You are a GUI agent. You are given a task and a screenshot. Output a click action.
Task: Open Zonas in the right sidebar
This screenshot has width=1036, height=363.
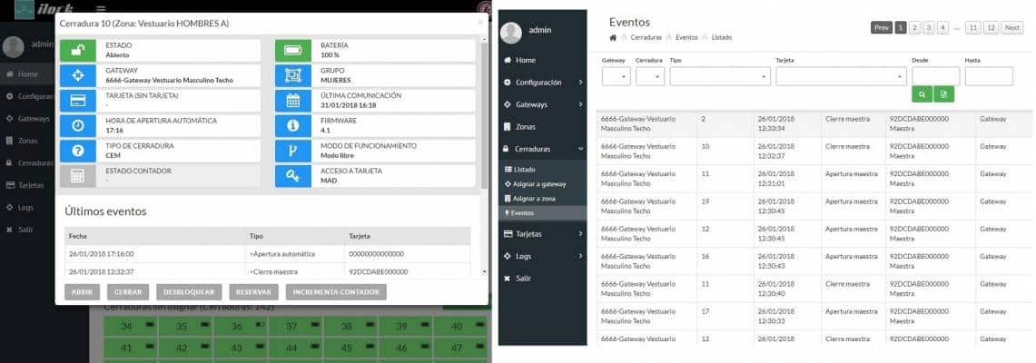click(526, 126)
